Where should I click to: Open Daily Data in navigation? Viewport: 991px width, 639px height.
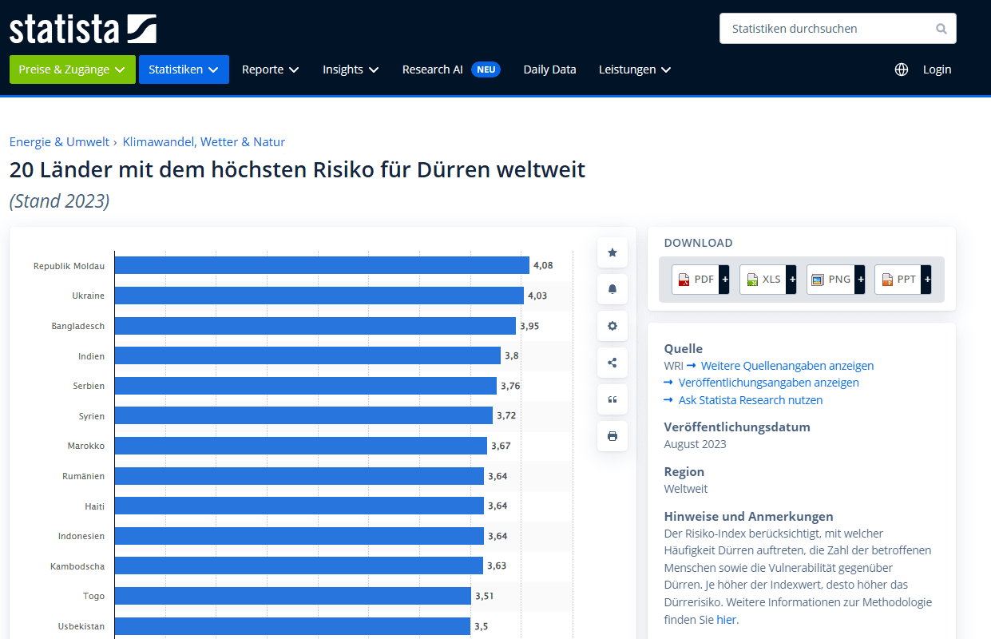coord(549,69)
